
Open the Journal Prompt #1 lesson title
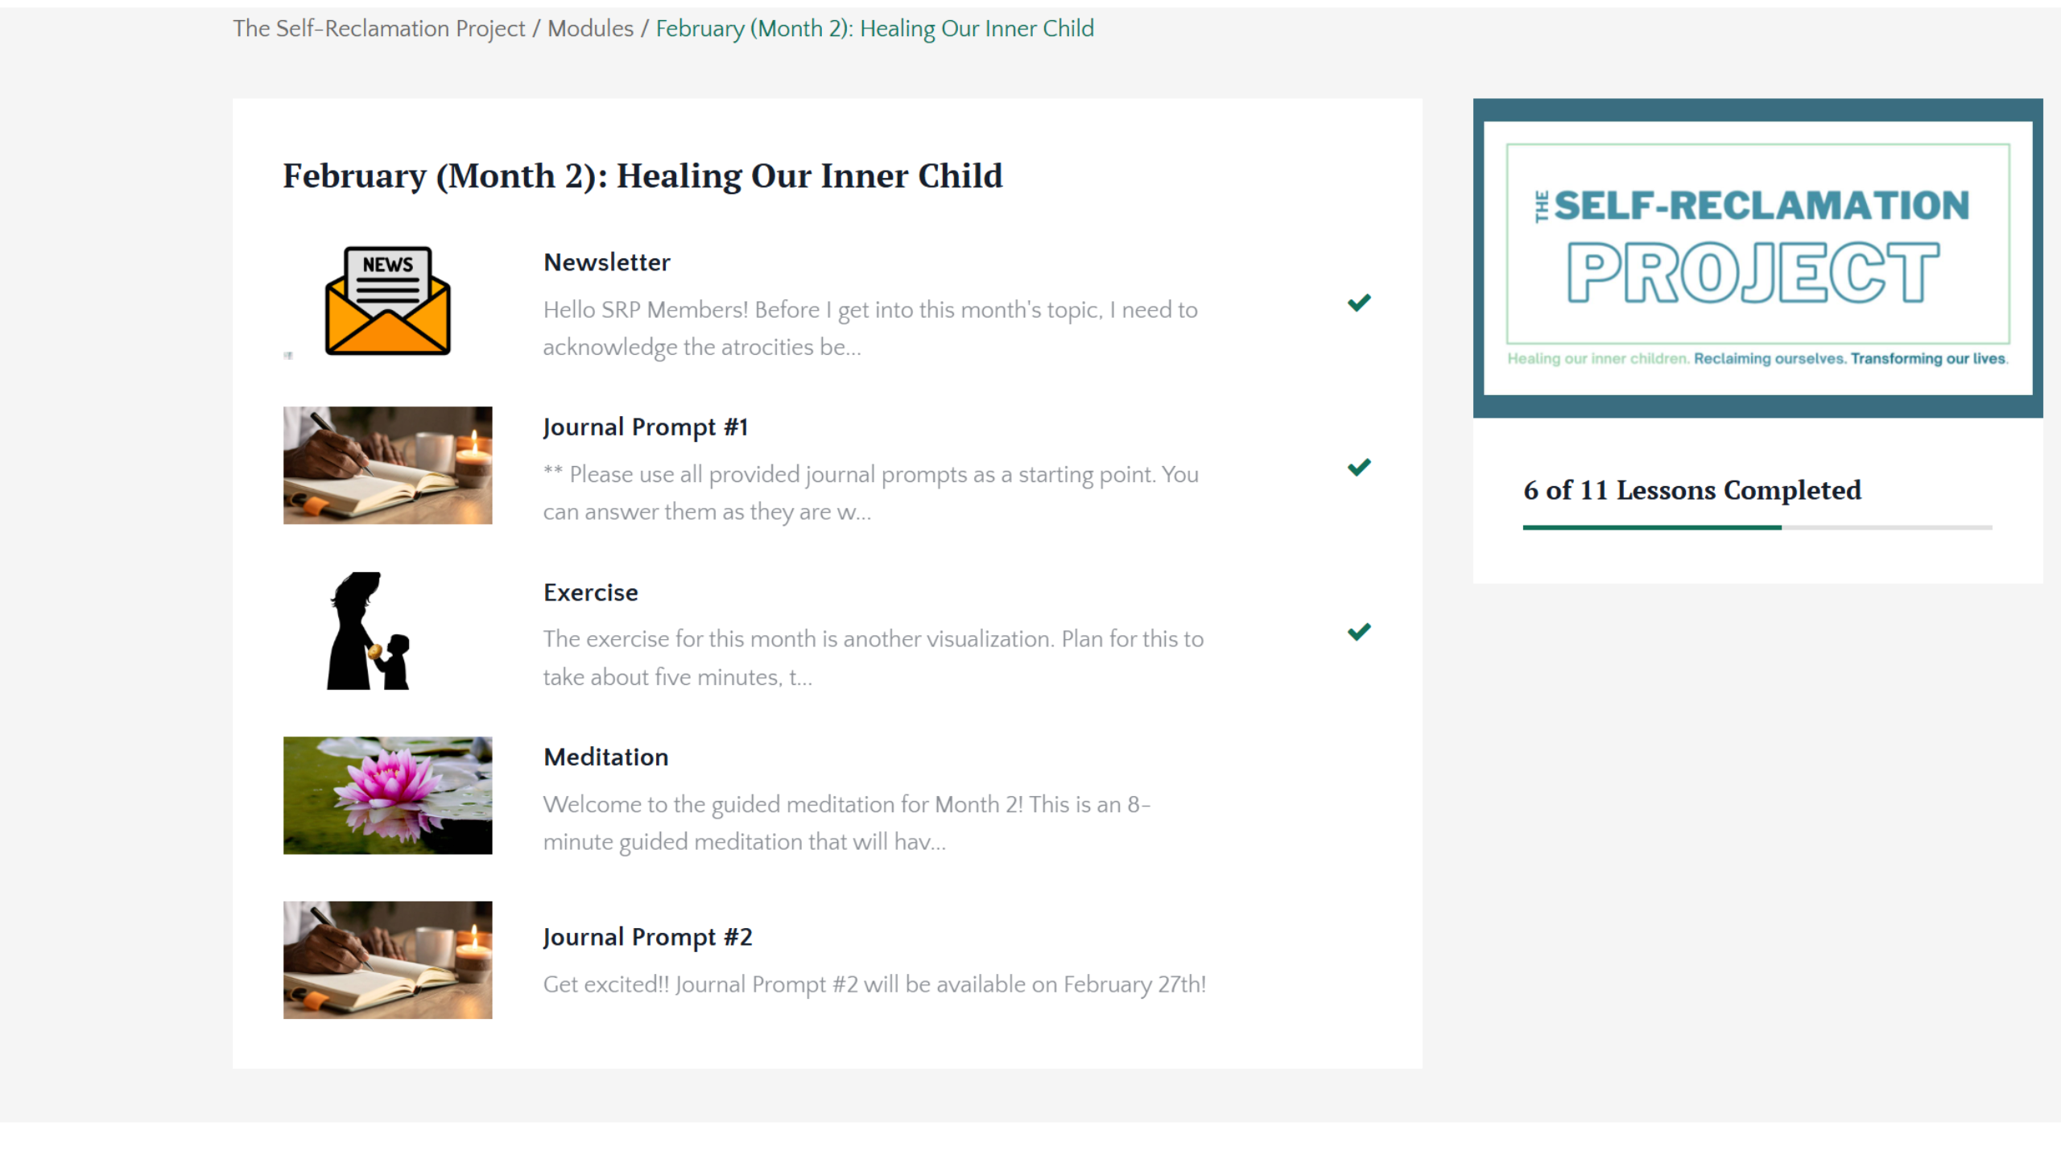[x=645, y=427]
